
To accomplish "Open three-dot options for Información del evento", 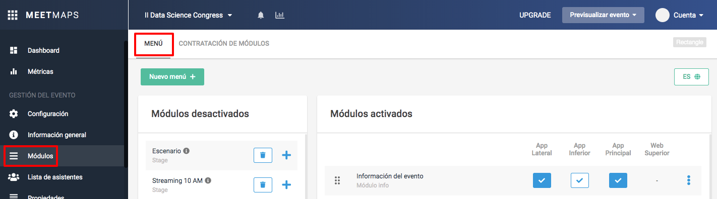I will (689, 180).
